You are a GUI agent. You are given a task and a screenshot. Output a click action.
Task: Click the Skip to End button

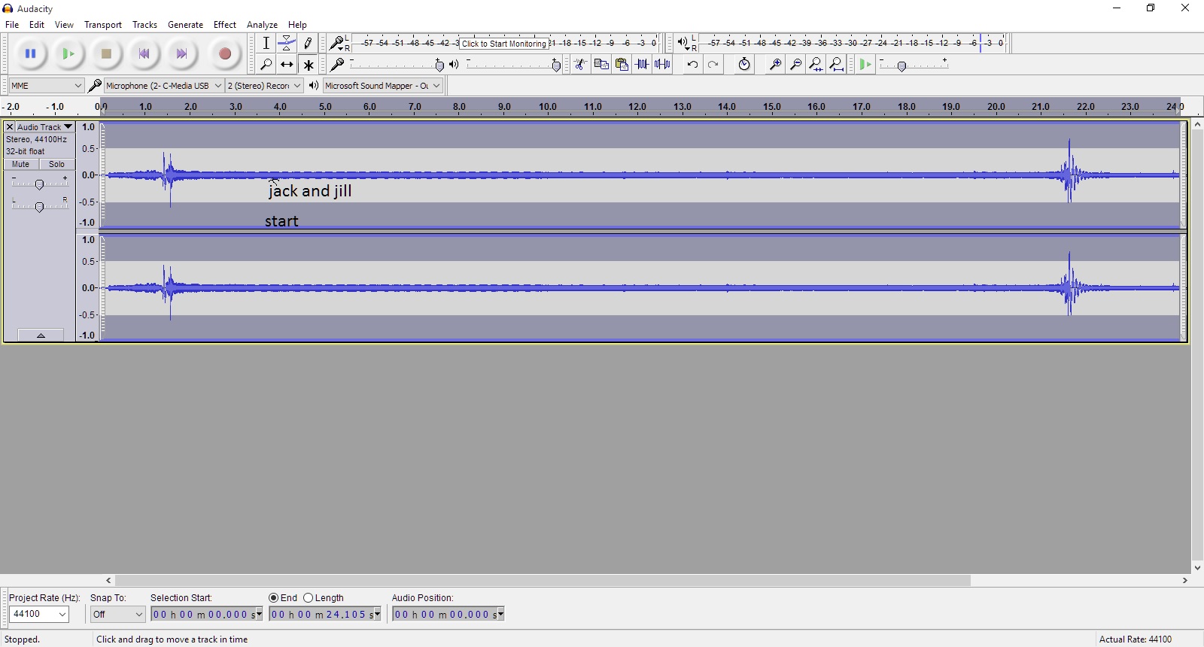point(181,54)
